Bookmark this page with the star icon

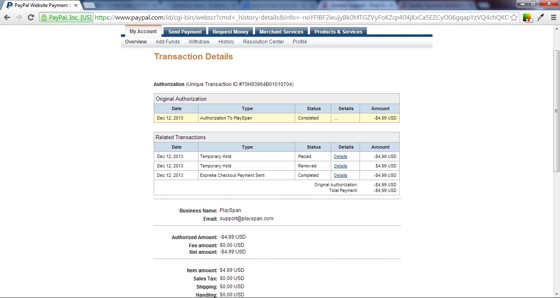point(514,18)
